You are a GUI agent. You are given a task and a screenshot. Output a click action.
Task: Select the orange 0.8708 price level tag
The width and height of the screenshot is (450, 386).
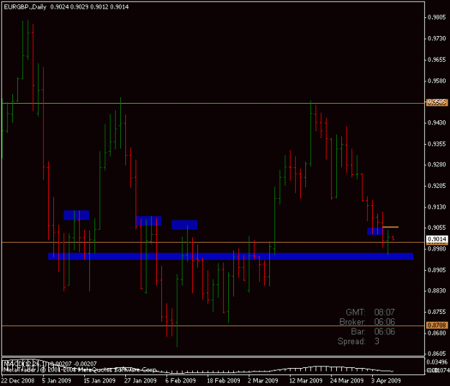click(437, 326)
